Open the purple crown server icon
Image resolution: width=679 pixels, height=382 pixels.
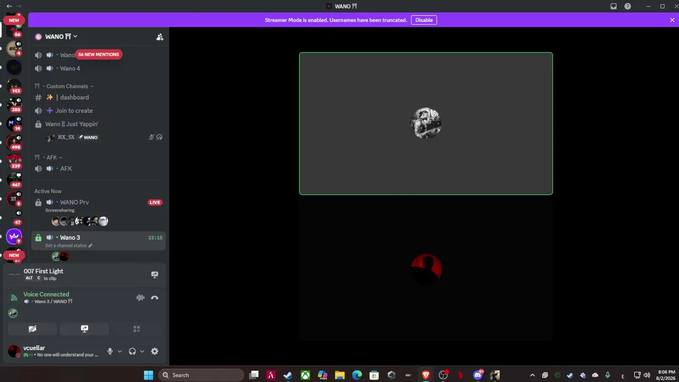point(14,237)
